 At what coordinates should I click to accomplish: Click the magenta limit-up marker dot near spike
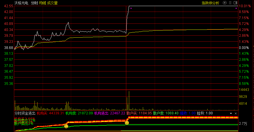coord(131,8)
